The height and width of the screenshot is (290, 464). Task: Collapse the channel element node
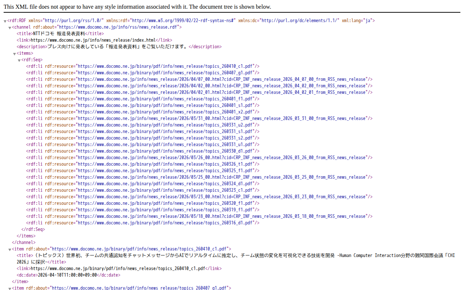pyautogui.click(x=10, y=28)
